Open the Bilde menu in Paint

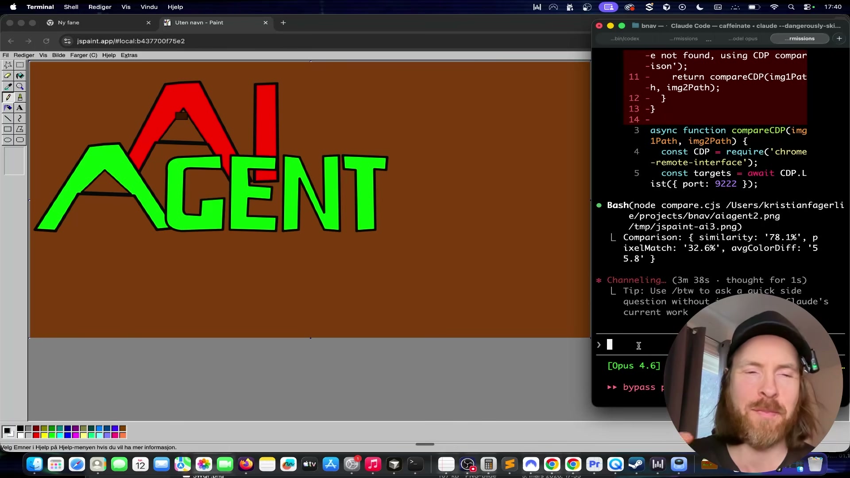[58, 55]
